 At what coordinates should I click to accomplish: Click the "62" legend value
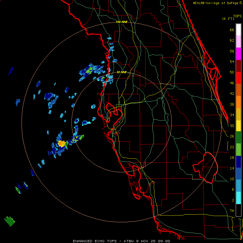coord(232,40)
